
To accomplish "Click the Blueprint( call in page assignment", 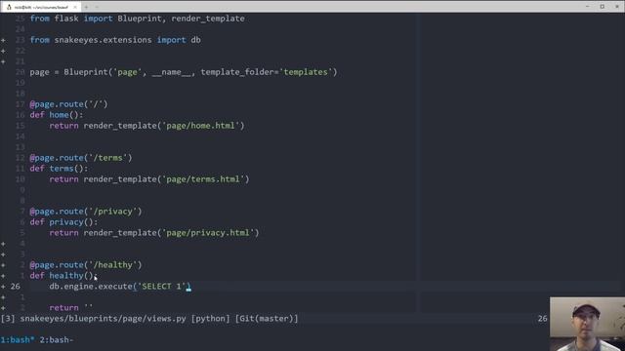I will pos(89,72).
